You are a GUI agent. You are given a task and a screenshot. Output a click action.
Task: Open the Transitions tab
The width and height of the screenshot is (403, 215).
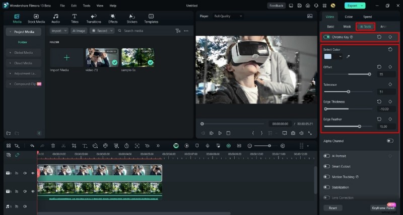click(x=94, y=19)
